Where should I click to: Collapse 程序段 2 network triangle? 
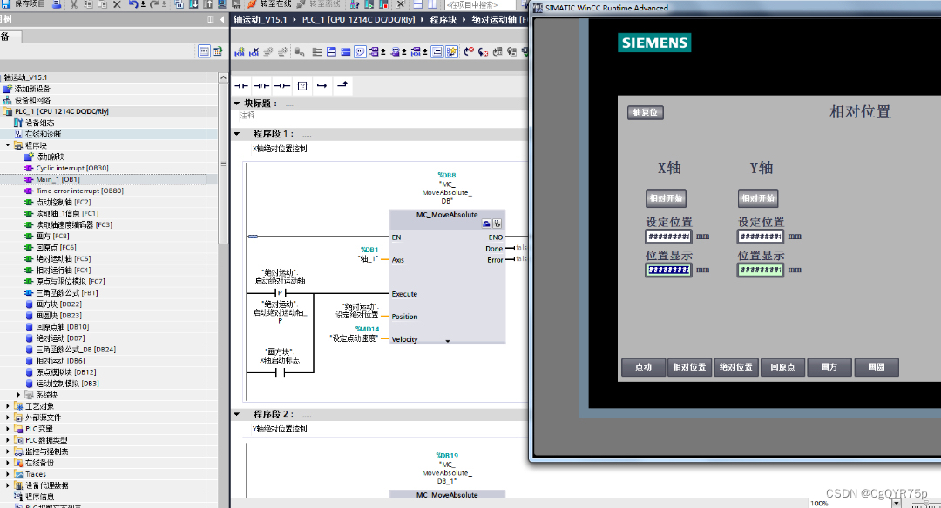236,414
